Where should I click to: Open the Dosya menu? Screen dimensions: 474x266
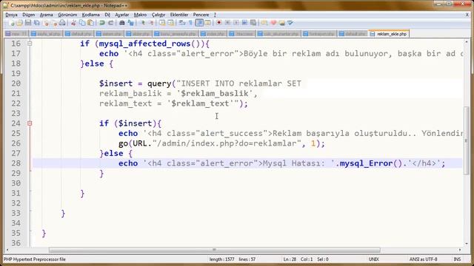click(11, 15)
